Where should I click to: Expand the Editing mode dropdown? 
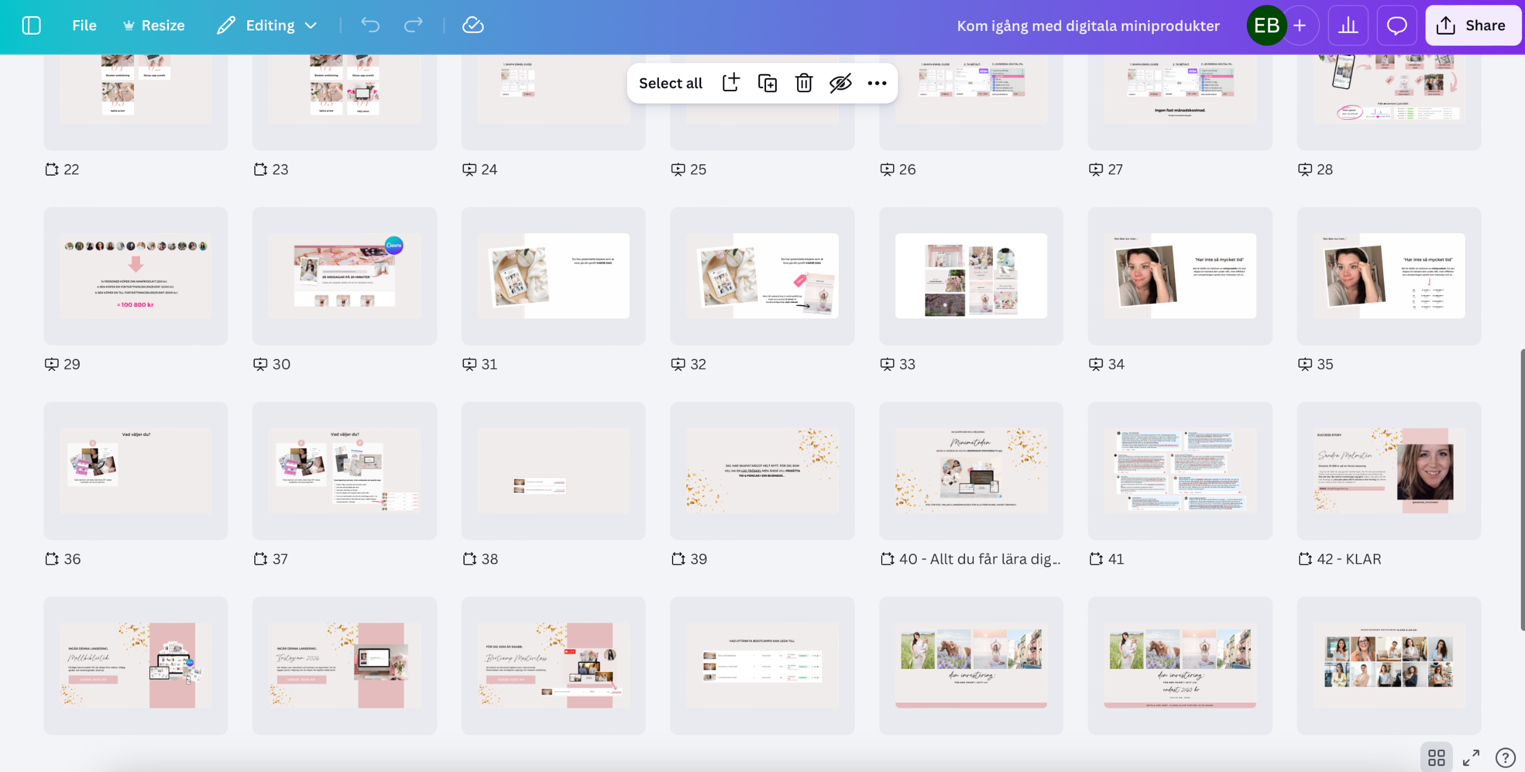point(266,26)
